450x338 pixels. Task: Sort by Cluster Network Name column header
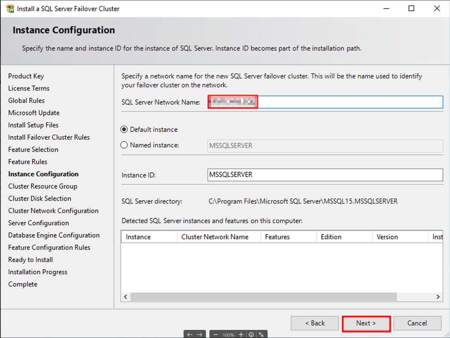pyautogui.click(x=219, y=237)
